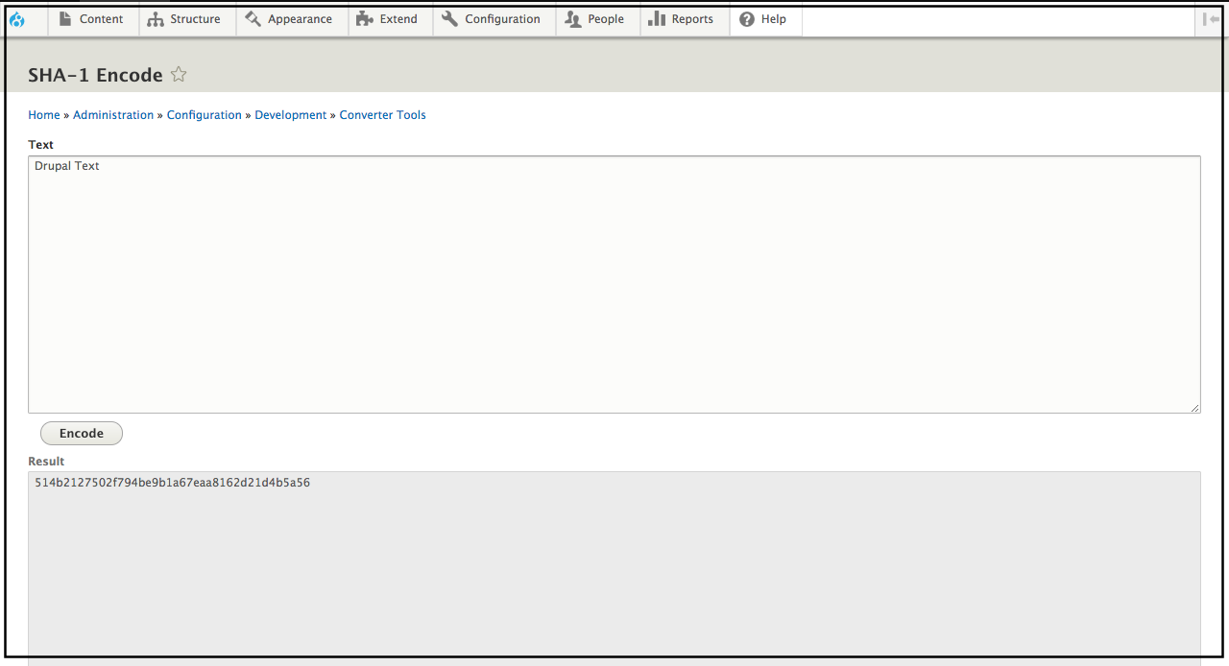Add SHA-1 Encode page to shortcuts star
The width and height of the screenshot is (1229, 666).
pos(179,75)
